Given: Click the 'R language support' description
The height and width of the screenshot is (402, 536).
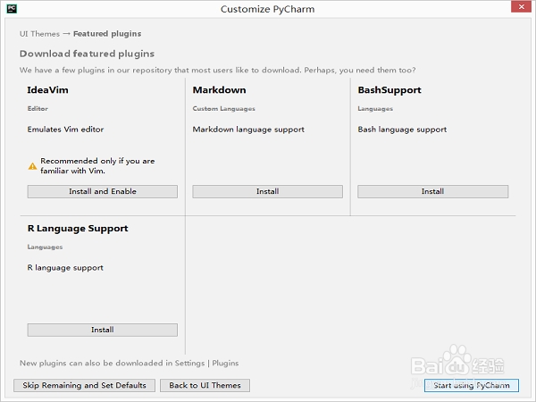Looking at the screenshot, I should pos(65,268).
